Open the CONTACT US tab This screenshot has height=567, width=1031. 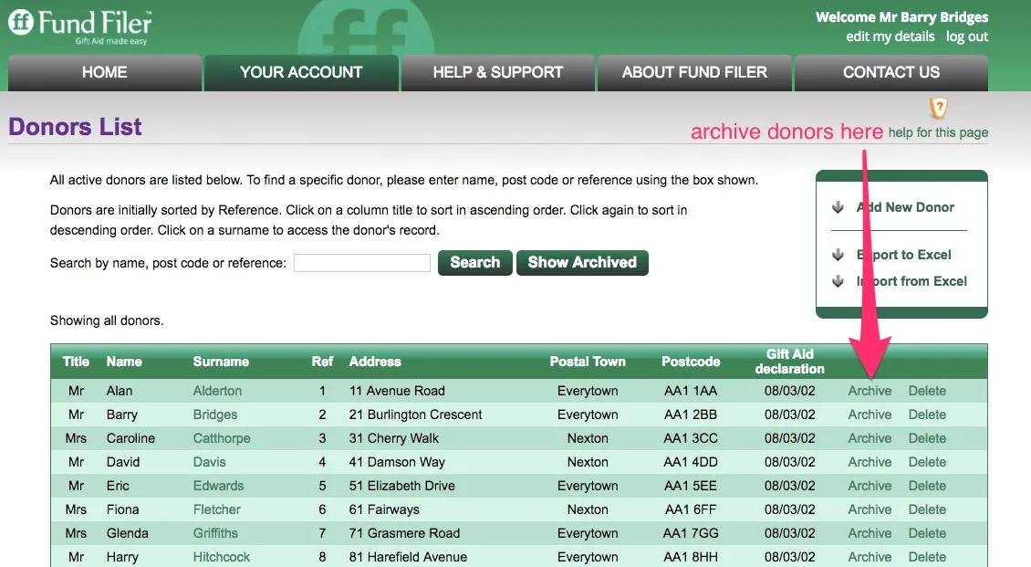click(890, 72)
